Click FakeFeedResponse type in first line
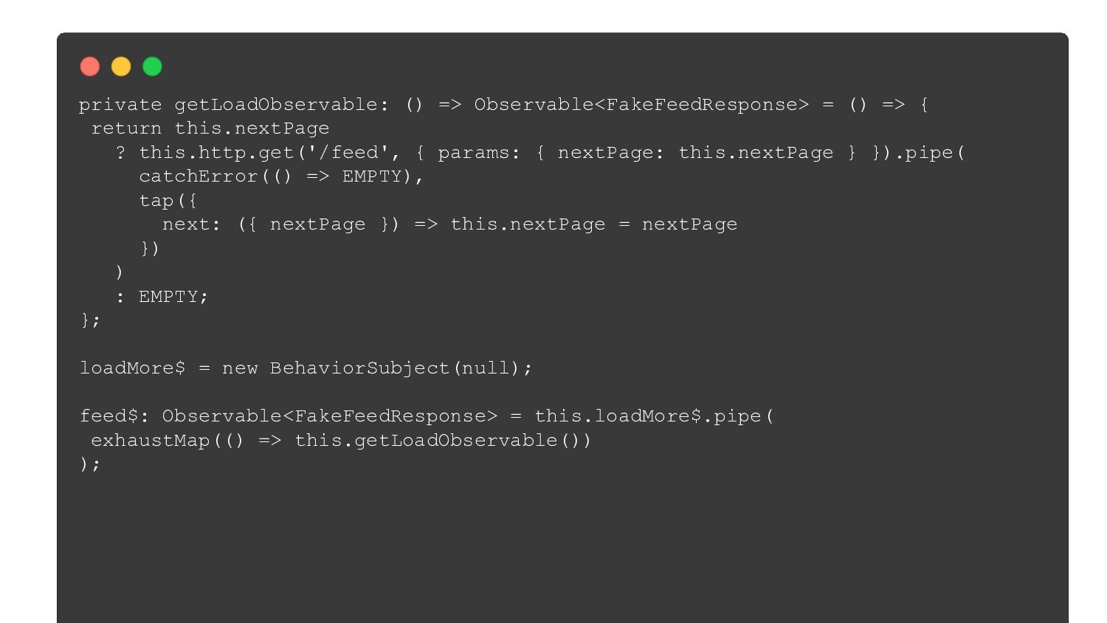The image size is (1107, 623). pyautogui.click(x=701, y=105)
